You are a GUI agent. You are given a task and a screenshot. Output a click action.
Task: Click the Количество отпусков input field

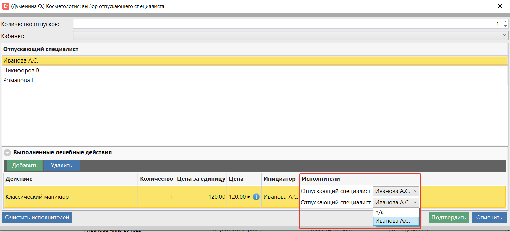coord(286,24)
